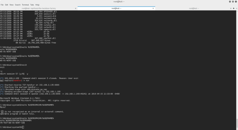Open the tab list dropdown arrow

pos(237,9)
